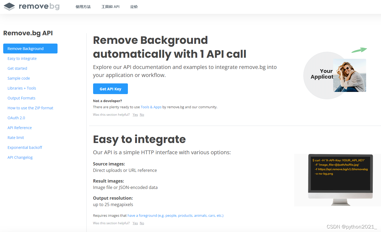Jump to Rate limit section
The width and height of the screenshot is (381, 232).
[x=16, y=138]
